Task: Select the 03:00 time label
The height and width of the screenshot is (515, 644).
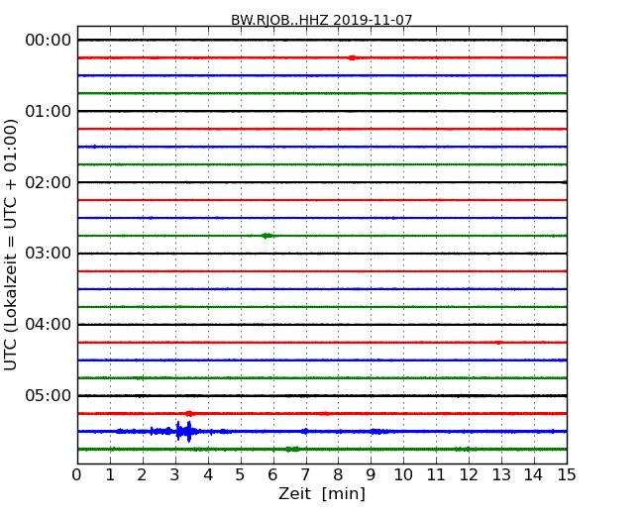Action: coord(49,254)
